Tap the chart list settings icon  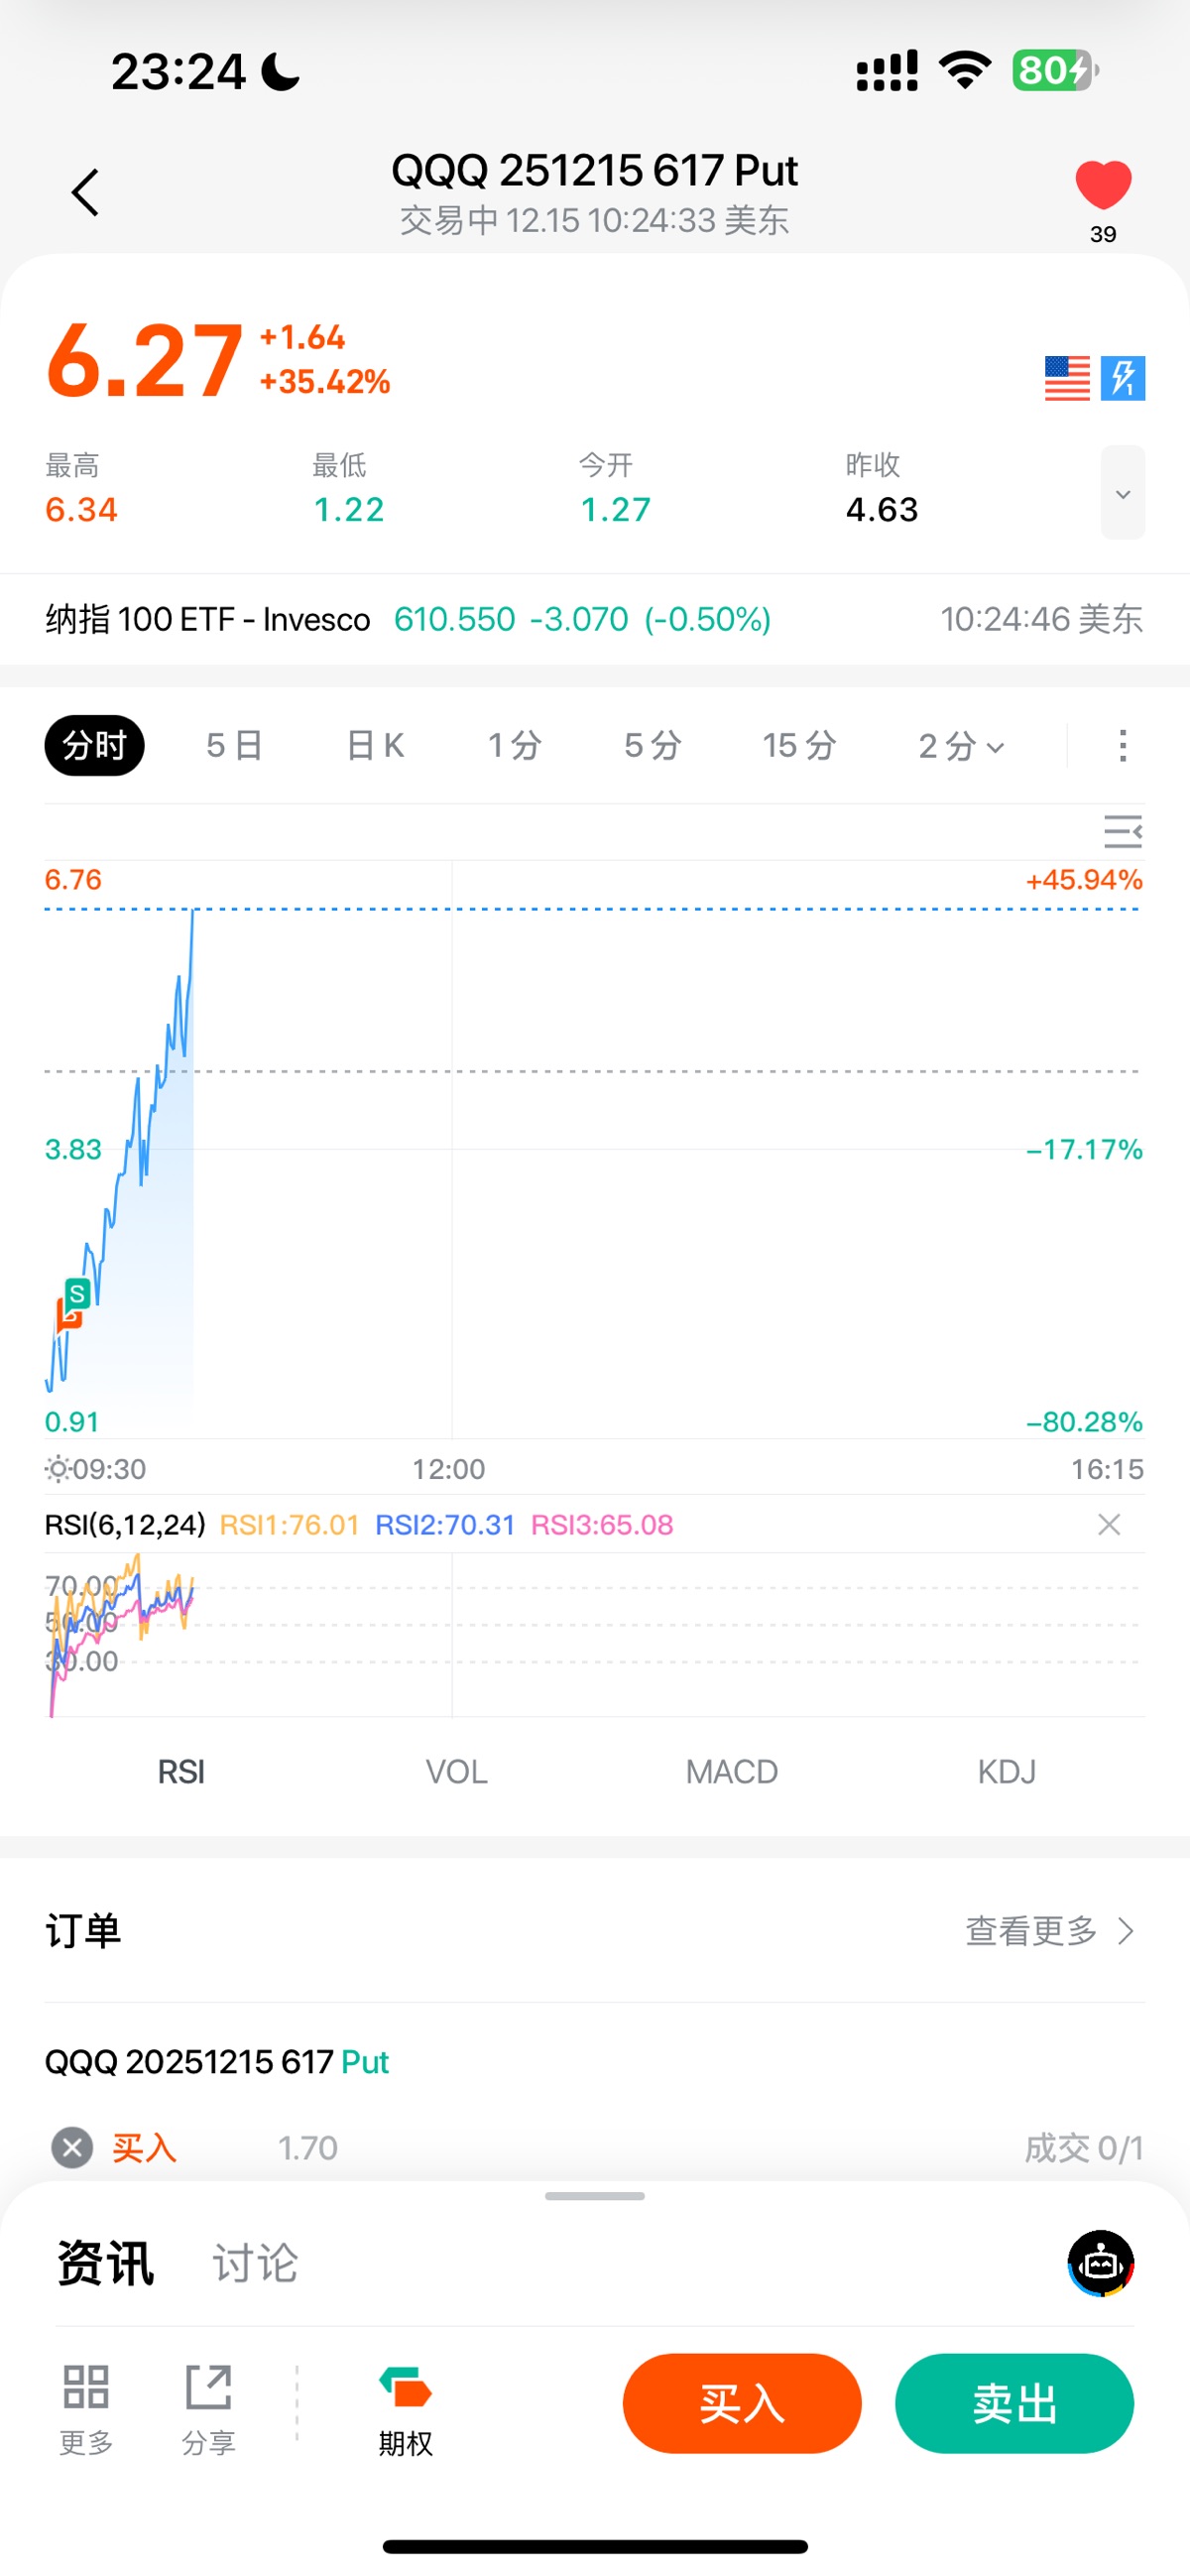click(1122, 831)
